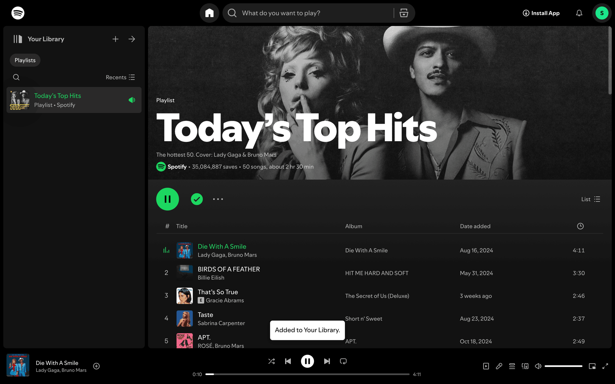The height and width of the screenshot is (384, 615).
Task: Pause the playlist with large green button
Action: pyautogui.click(x=168, y=199)
